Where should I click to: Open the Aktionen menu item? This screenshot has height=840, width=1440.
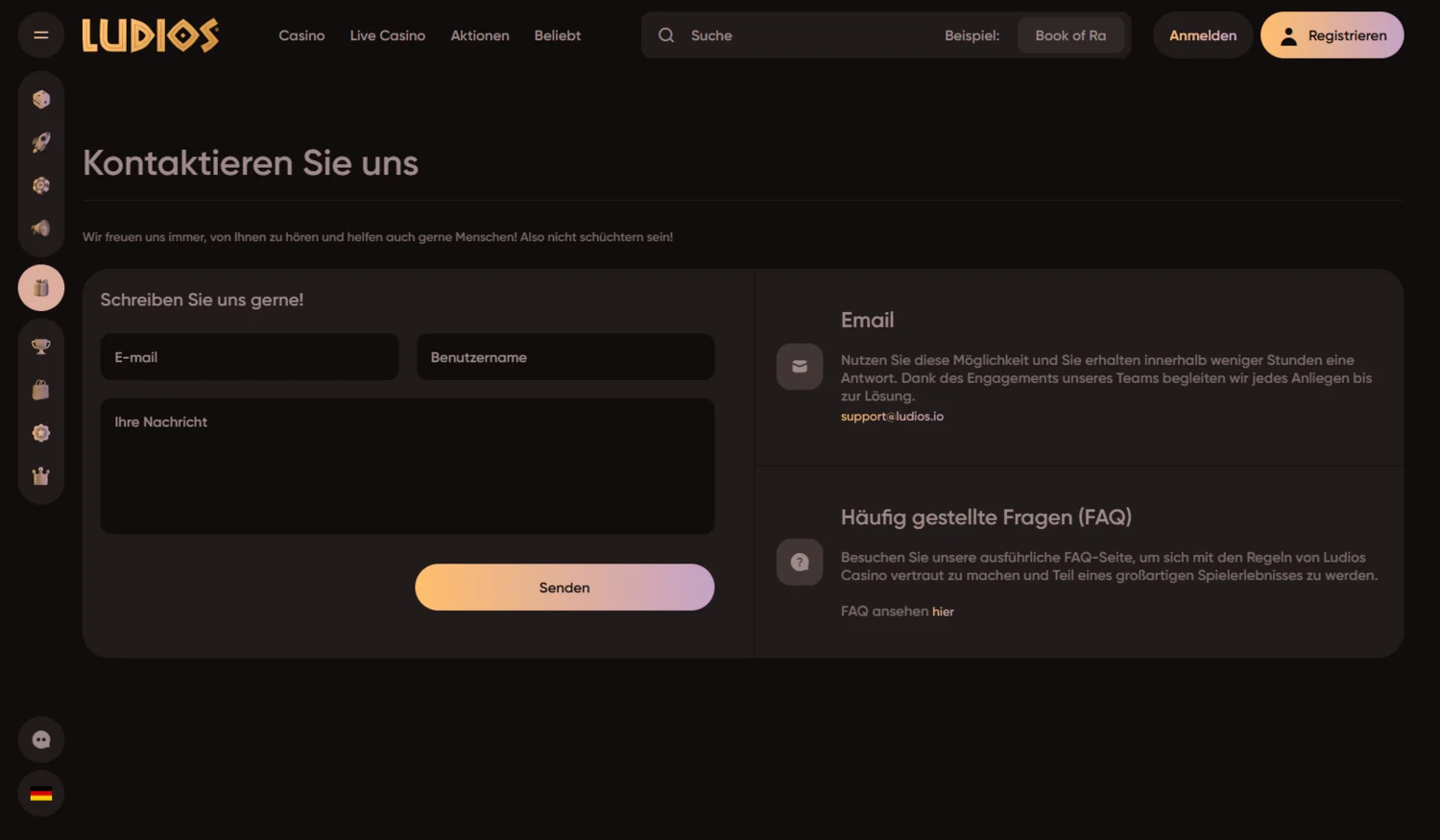tap(480, 36)
